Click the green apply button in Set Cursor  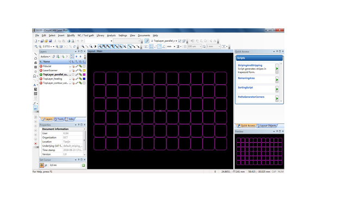click(x=83, y=165)
